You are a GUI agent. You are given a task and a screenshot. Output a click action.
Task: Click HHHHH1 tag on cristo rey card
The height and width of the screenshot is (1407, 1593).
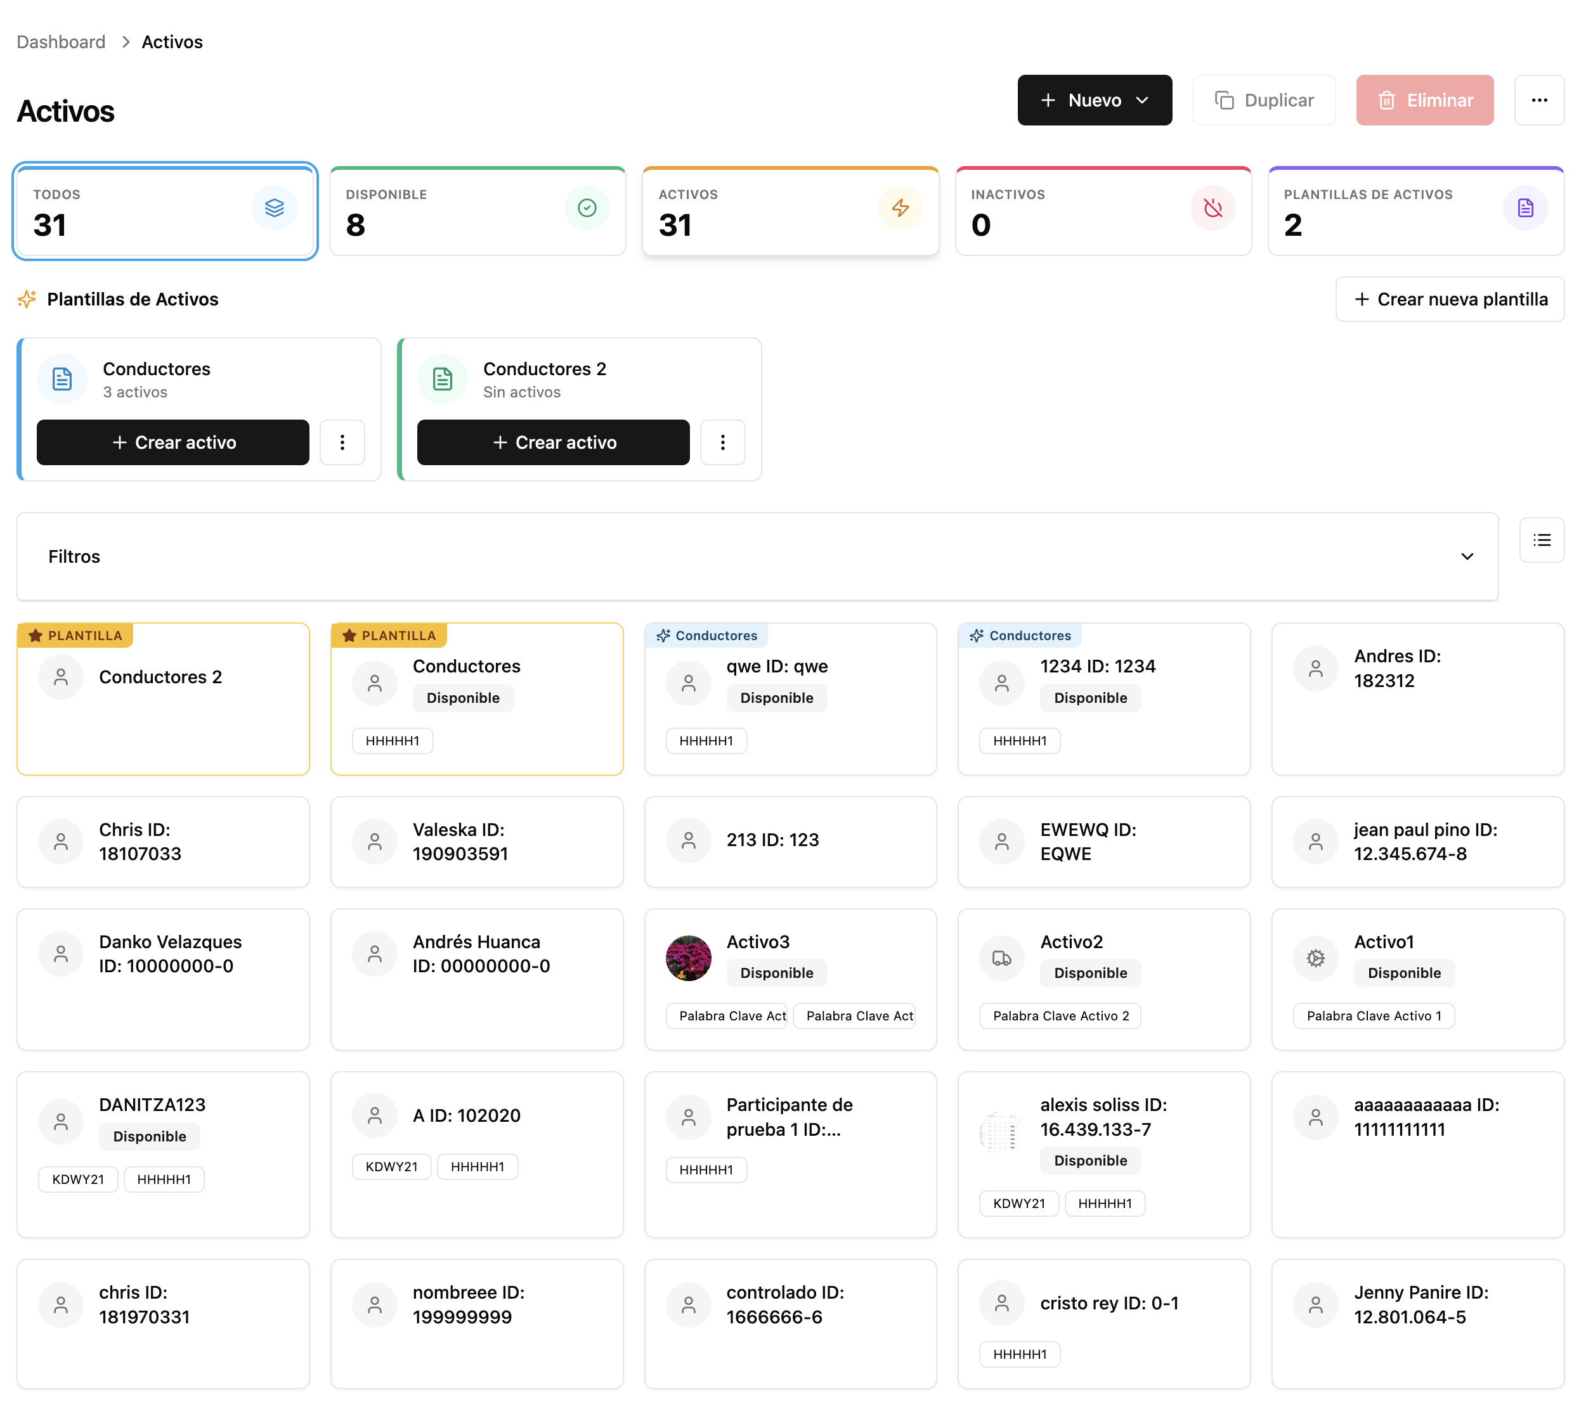point(1019,1354)
